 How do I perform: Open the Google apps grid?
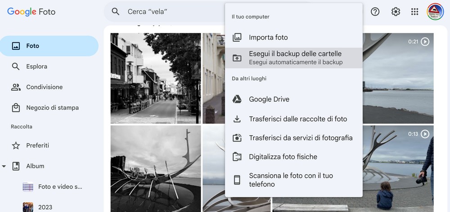pos(415,12)
